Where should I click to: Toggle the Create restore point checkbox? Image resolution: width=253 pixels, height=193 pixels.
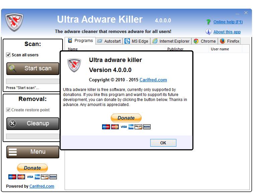[8, 110]
